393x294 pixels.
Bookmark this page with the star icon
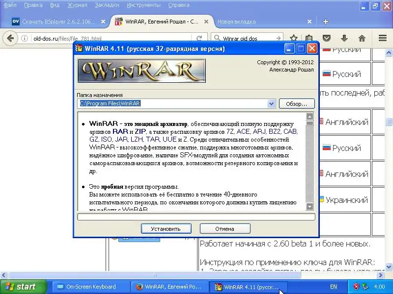coord(294,38)
